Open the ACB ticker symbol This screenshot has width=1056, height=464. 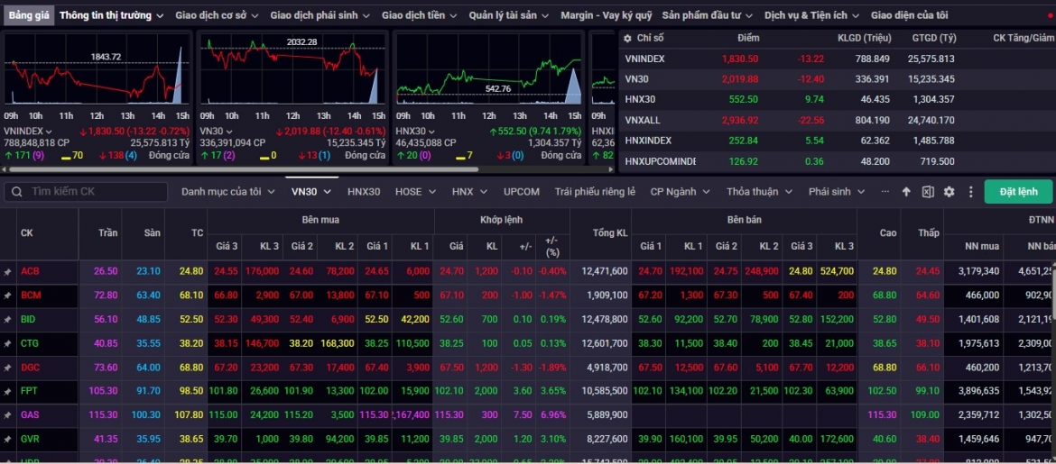tap(30, 272)
